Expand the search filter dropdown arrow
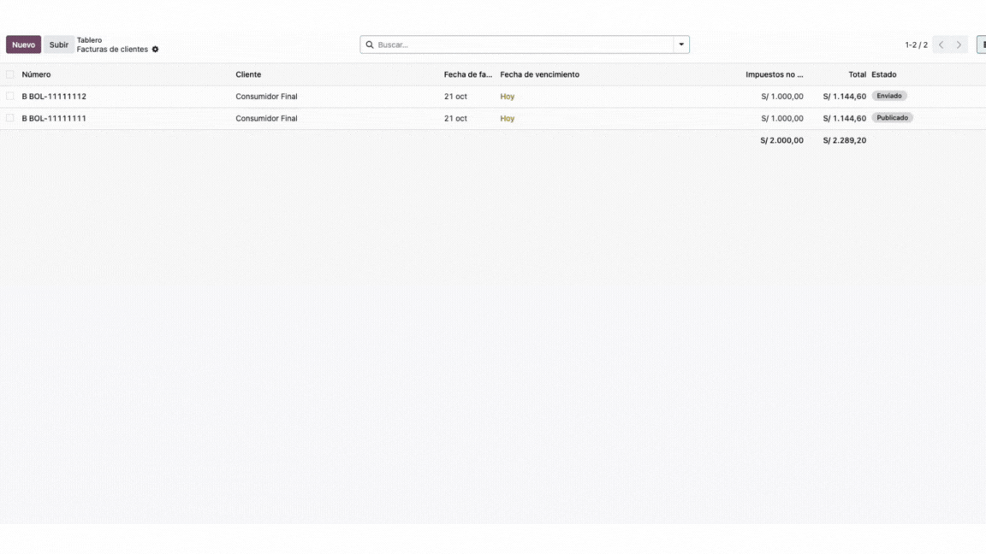Screen dimensions: 986x554 coord(681,44)
